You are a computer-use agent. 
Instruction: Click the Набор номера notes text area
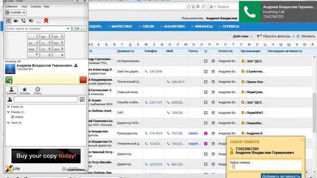(x=265, y=165)
